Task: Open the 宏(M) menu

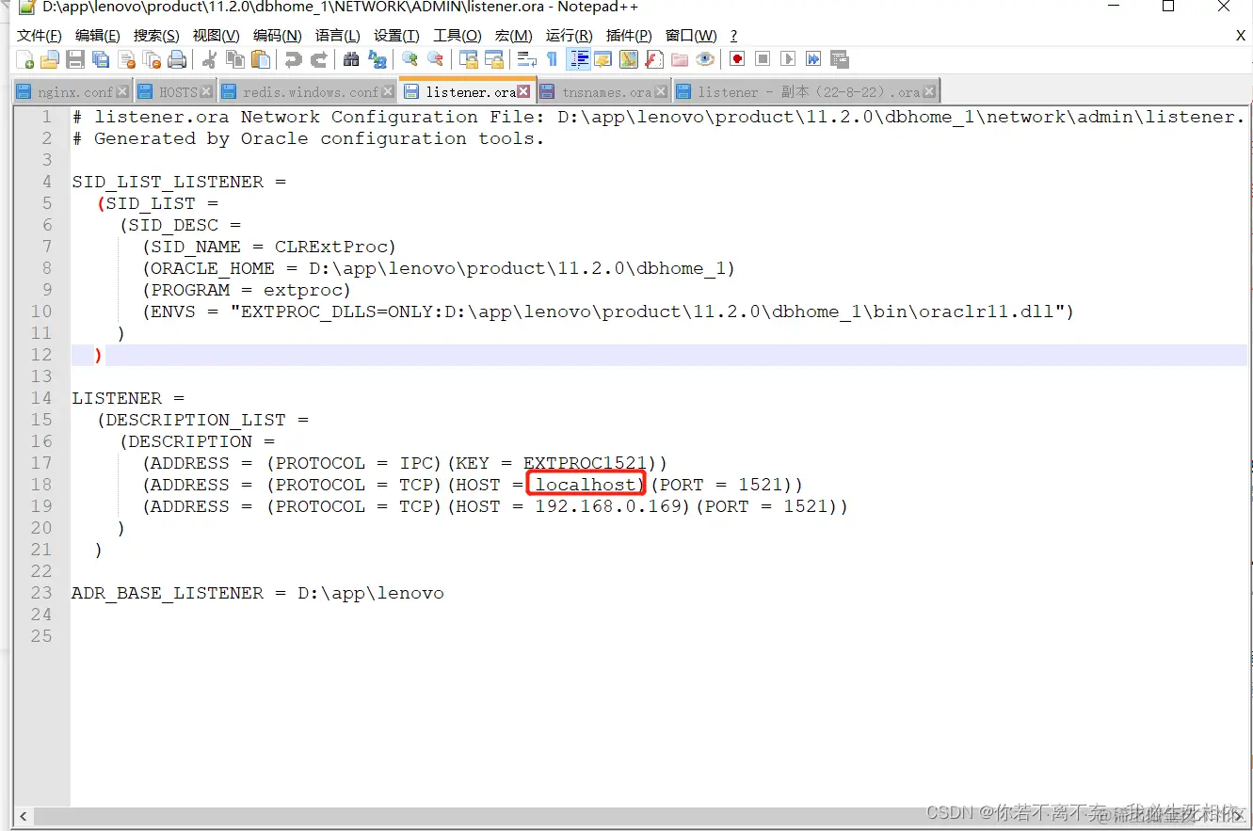Action: (x=514, y=36)
